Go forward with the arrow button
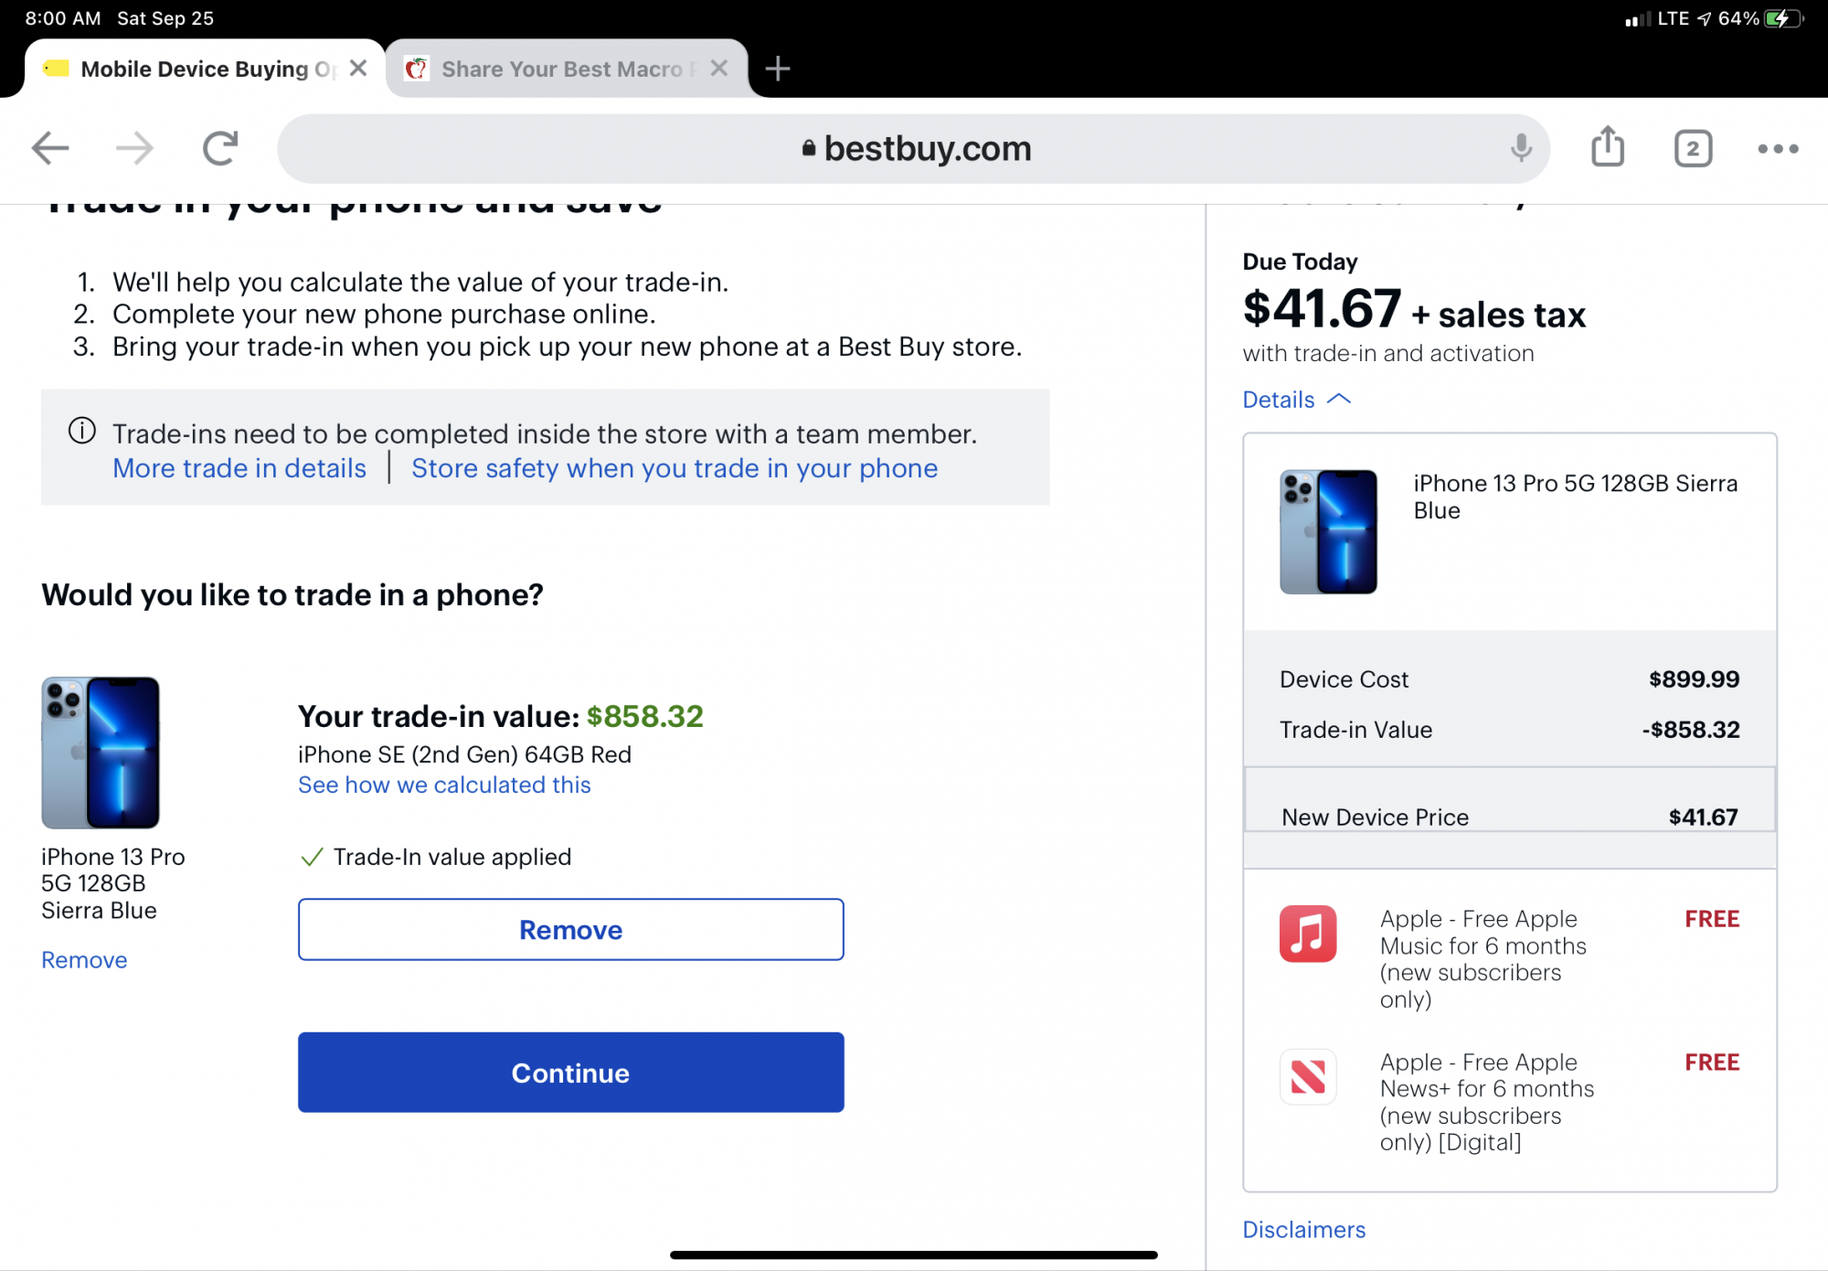This screenshot has width=1828, height=1271. point(135,147)
